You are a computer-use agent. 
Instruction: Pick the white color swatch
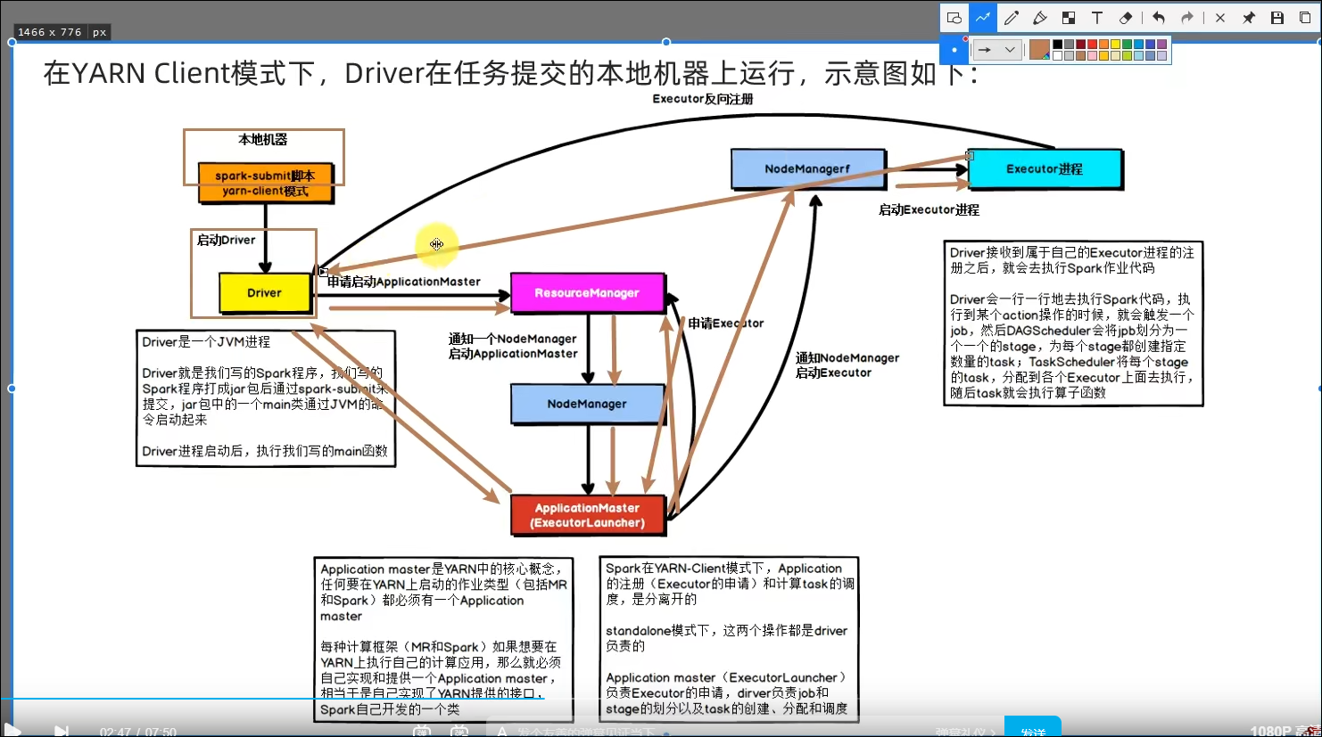[x=1057, y=55]
